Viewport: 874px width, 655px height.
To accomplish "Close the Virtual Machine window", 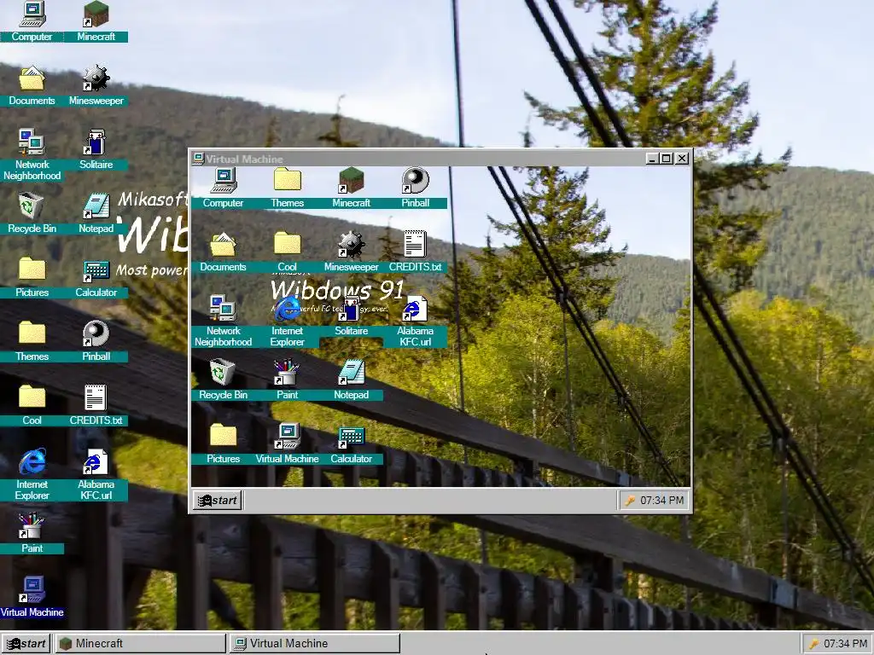I will pyautogui.click(x=682, y=159).
